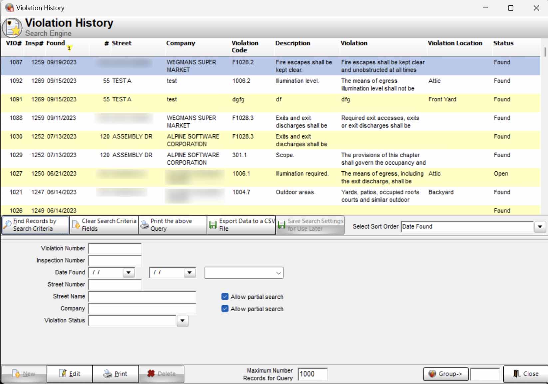Click the Group button globe icon
This screenshot has height=384, width=548.
point(432,374)
